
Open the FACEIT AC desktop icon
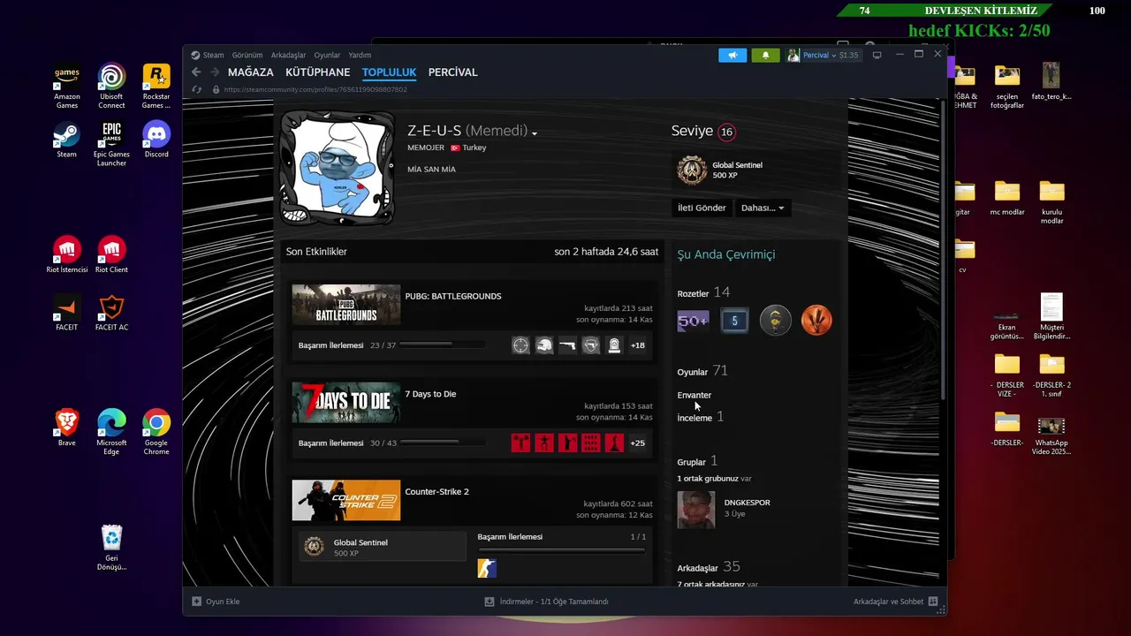111,313
